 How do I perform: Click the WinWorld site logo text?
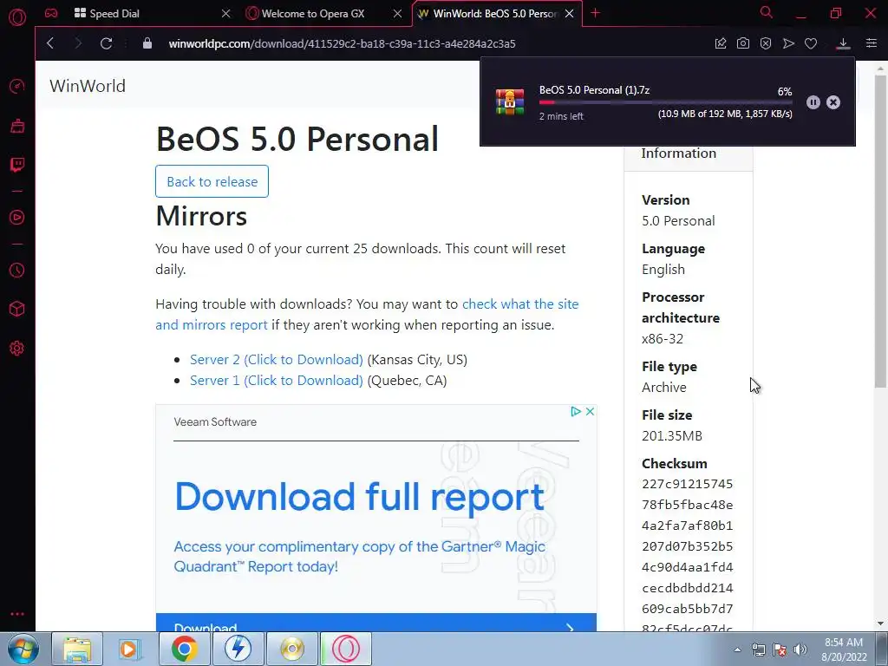[88, 86]
